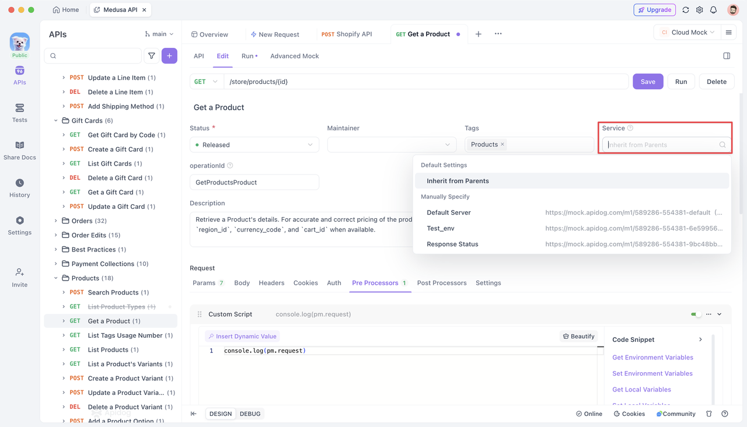
Task: Open the hamburger menu beside Cloud Mock
Action: pos(728,33)
